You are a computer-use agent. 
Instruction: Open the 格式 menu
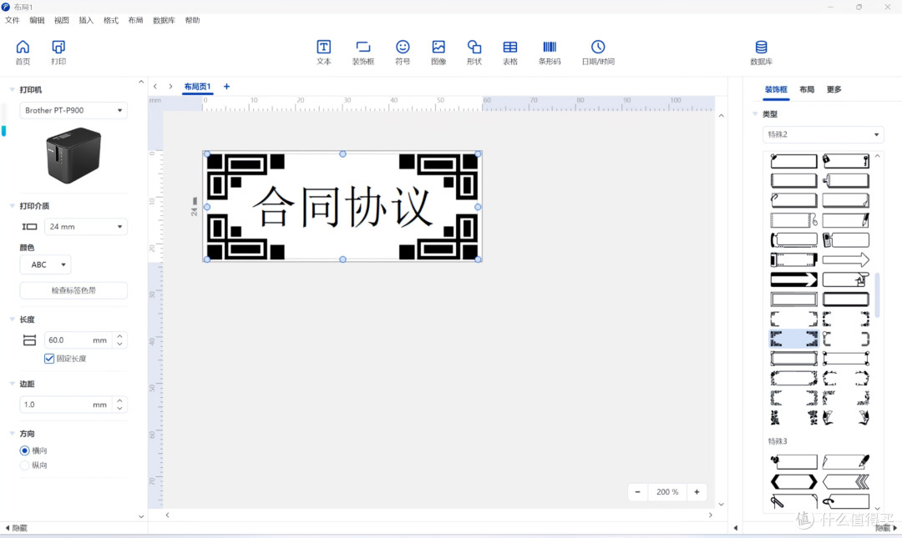coord(111,20)
